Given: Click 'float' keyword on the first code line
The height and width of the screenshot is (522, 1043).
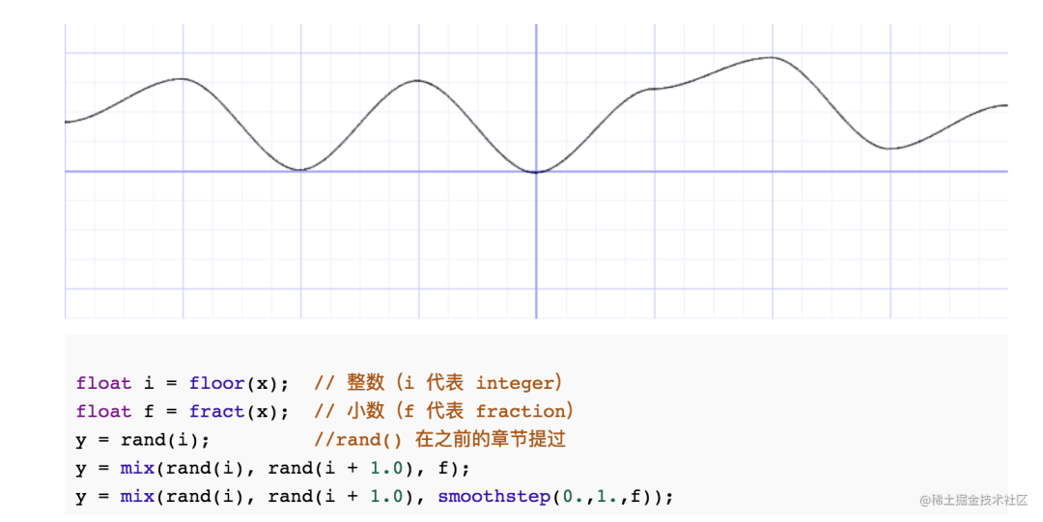Looking at the screenshot, I should coord(103,383).
